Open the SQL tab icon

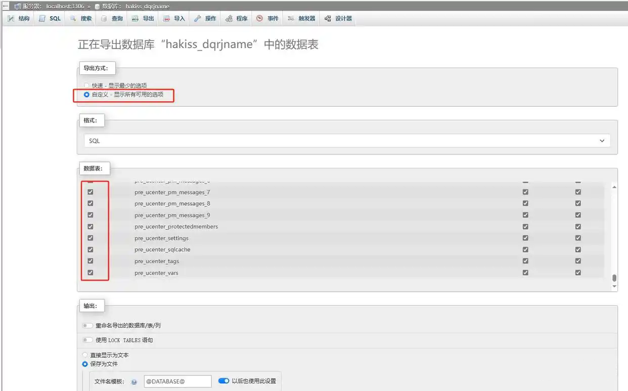[42, 19]
